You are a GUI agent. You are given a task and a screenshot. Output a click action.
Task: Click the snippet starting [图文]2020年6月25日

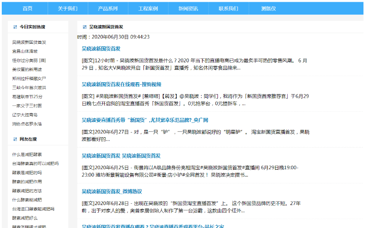(x=190, y=171)
